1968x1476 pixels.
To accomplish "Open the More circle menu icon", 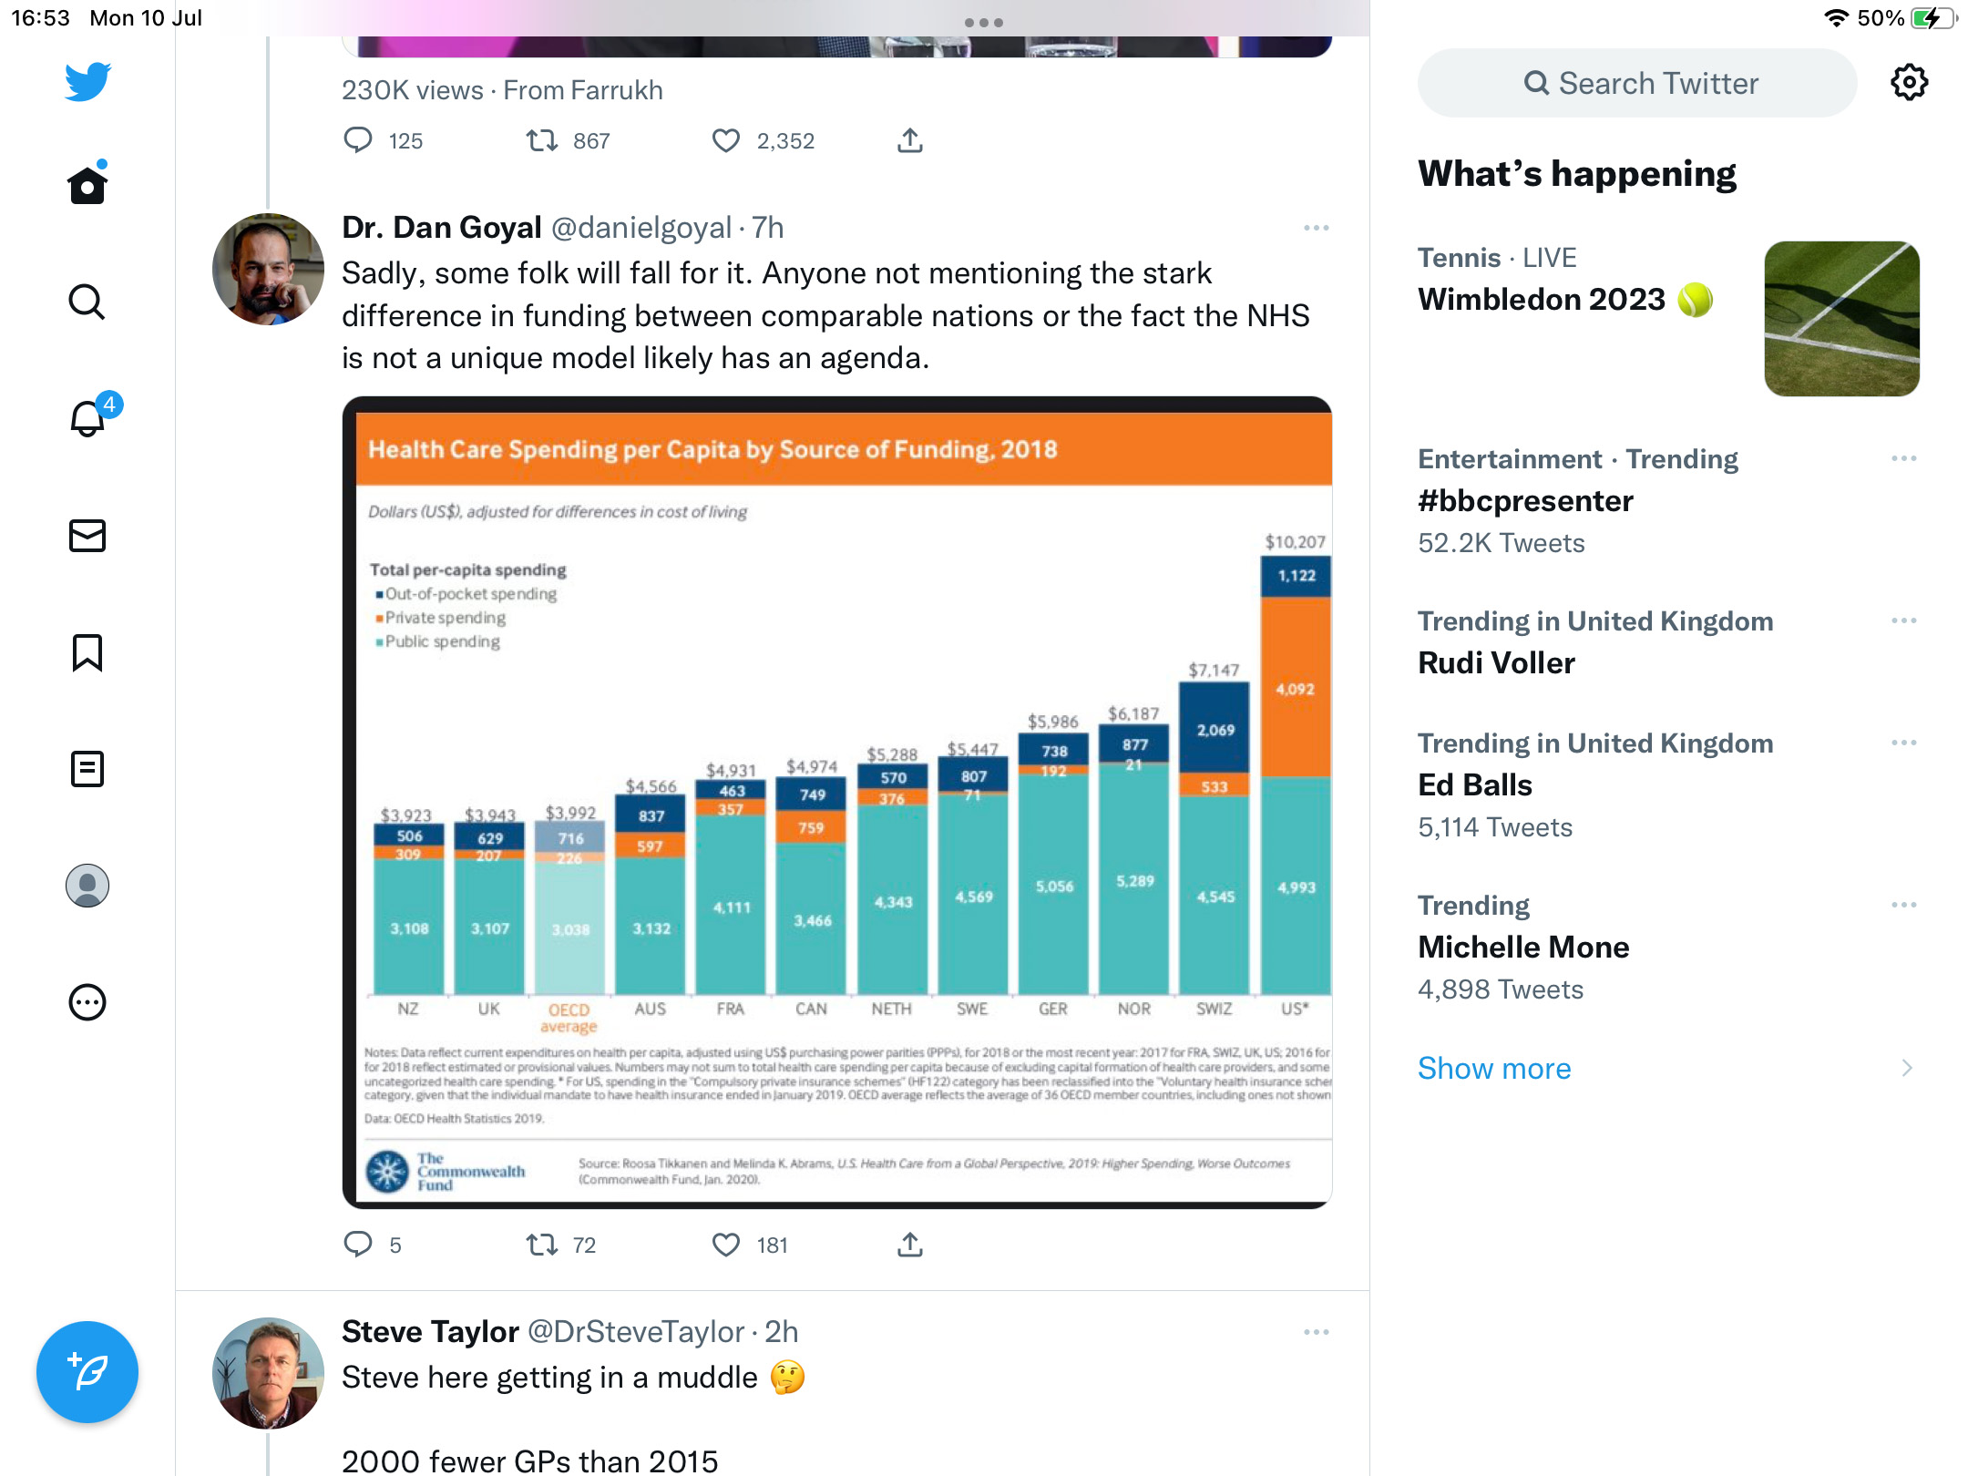I will tap(87, 1002).
